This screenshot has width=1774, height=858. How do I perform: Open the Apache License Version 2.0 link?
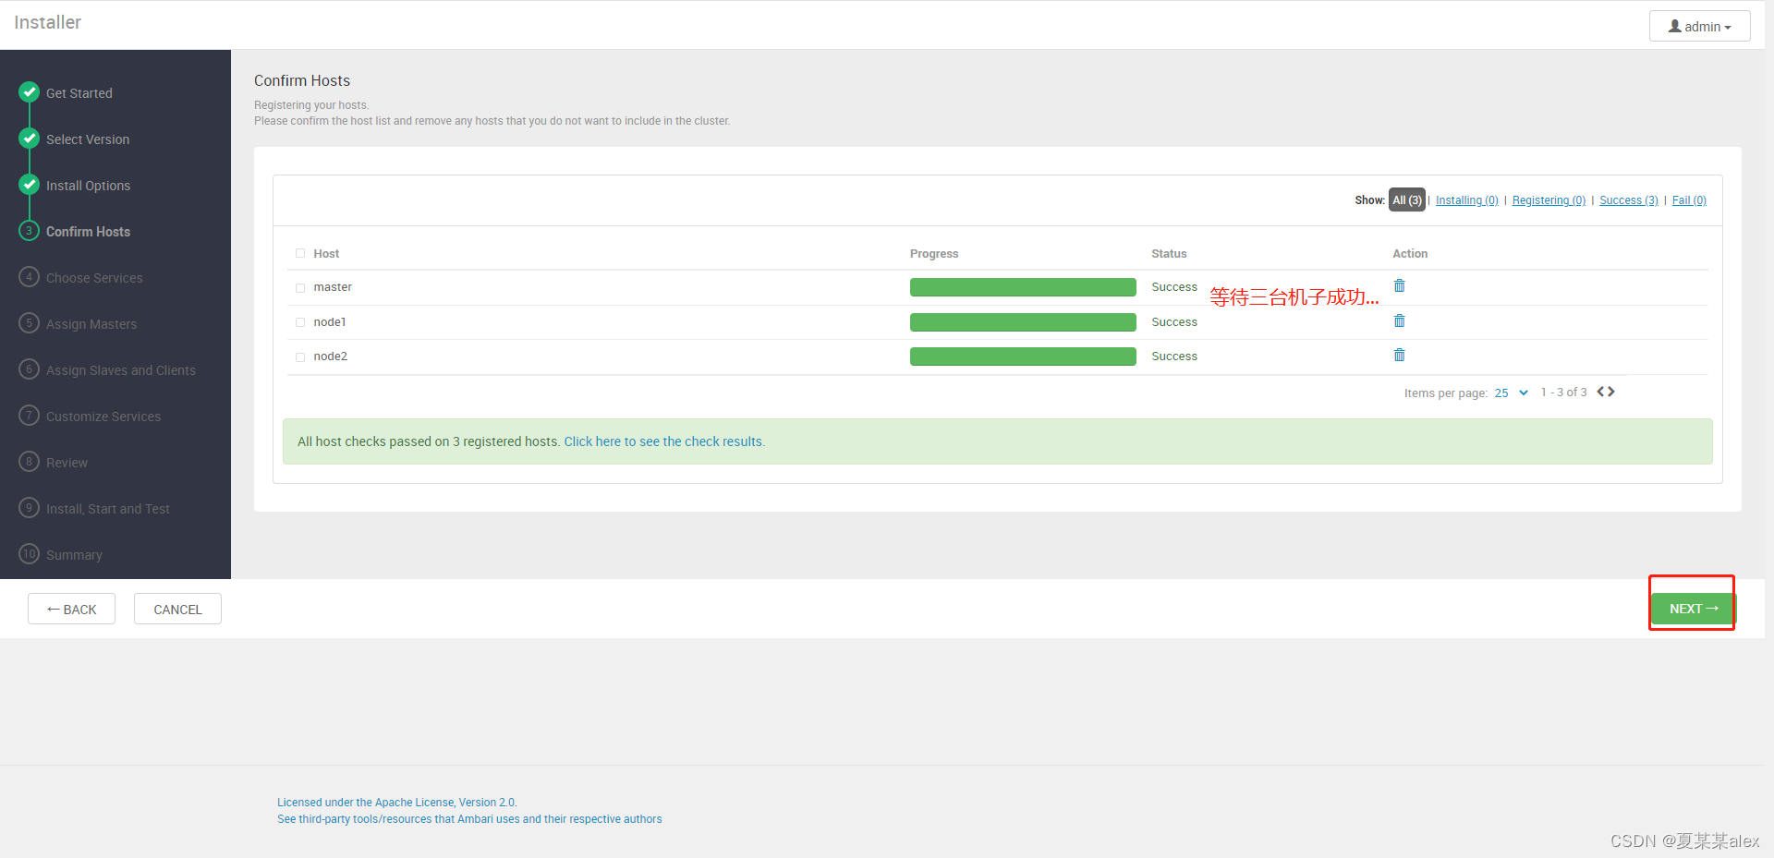coord(397,803)
